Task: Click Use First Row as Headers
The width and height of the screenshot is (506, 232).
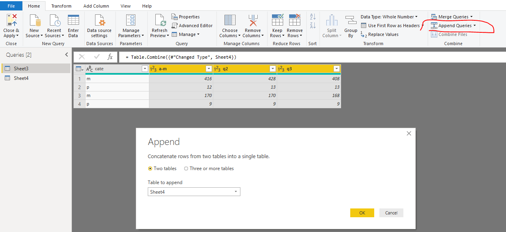Action: (x=392, y=26)
